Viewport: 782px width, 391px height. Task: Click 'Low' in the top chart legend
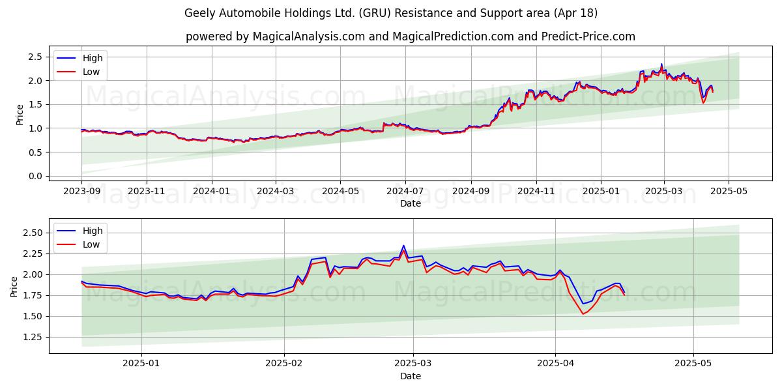pos(91,72)
